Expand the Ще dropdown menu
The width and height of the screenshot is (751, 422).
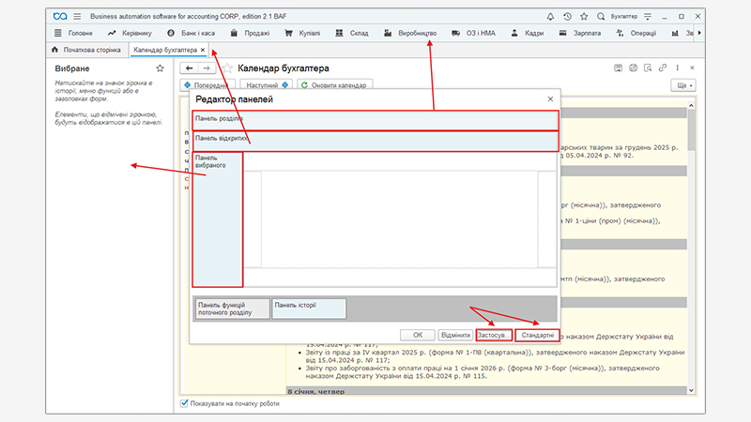coord(683,85)
